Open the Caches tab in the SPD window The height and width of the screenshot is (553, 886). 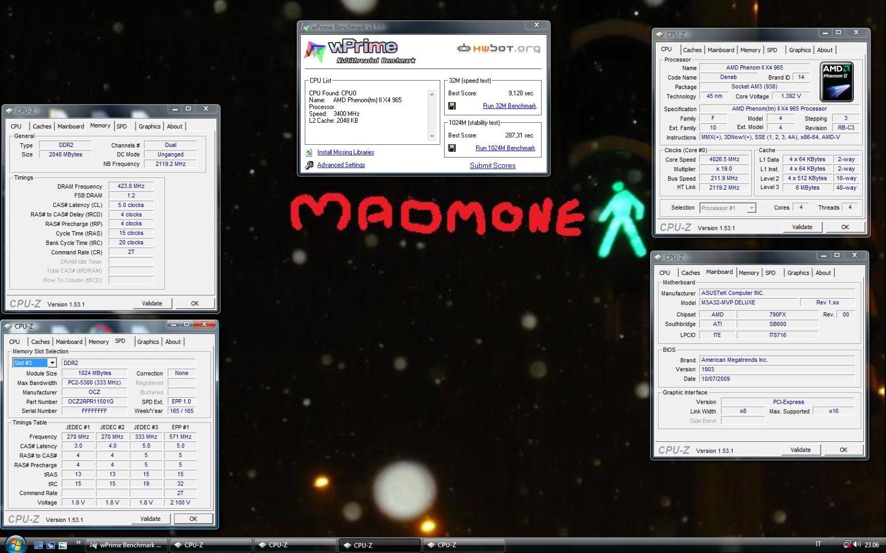point(40,342)
